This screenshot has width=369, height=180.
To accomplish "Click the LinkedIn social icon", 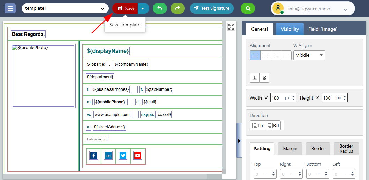I will pyautogui.click(x=108, y=156).
